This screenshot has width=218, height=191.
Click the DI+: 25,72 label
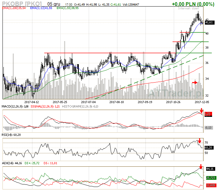point(32,163)
